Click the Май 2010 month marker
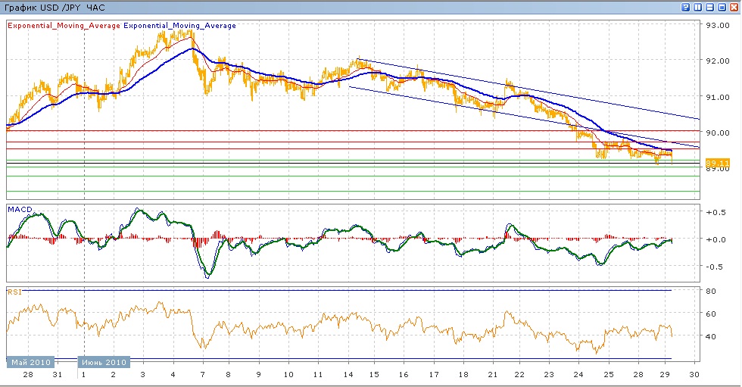Viewport: 742px width, 387px height. [30, 362]
